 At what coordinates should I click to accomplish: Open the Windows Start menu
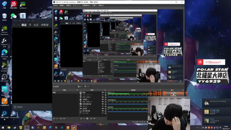pos(3,128)
